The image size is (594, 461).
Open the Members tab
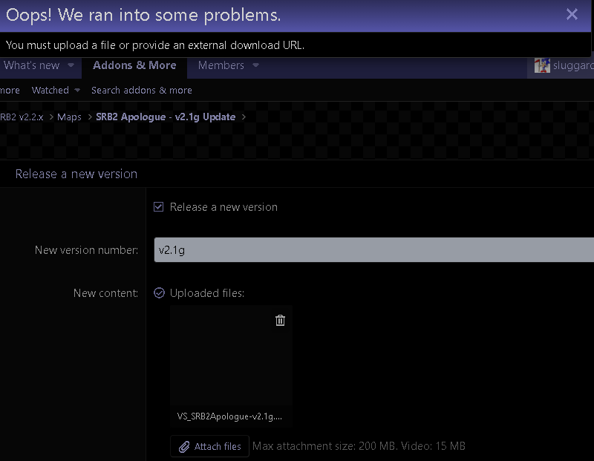pos(221,65)
